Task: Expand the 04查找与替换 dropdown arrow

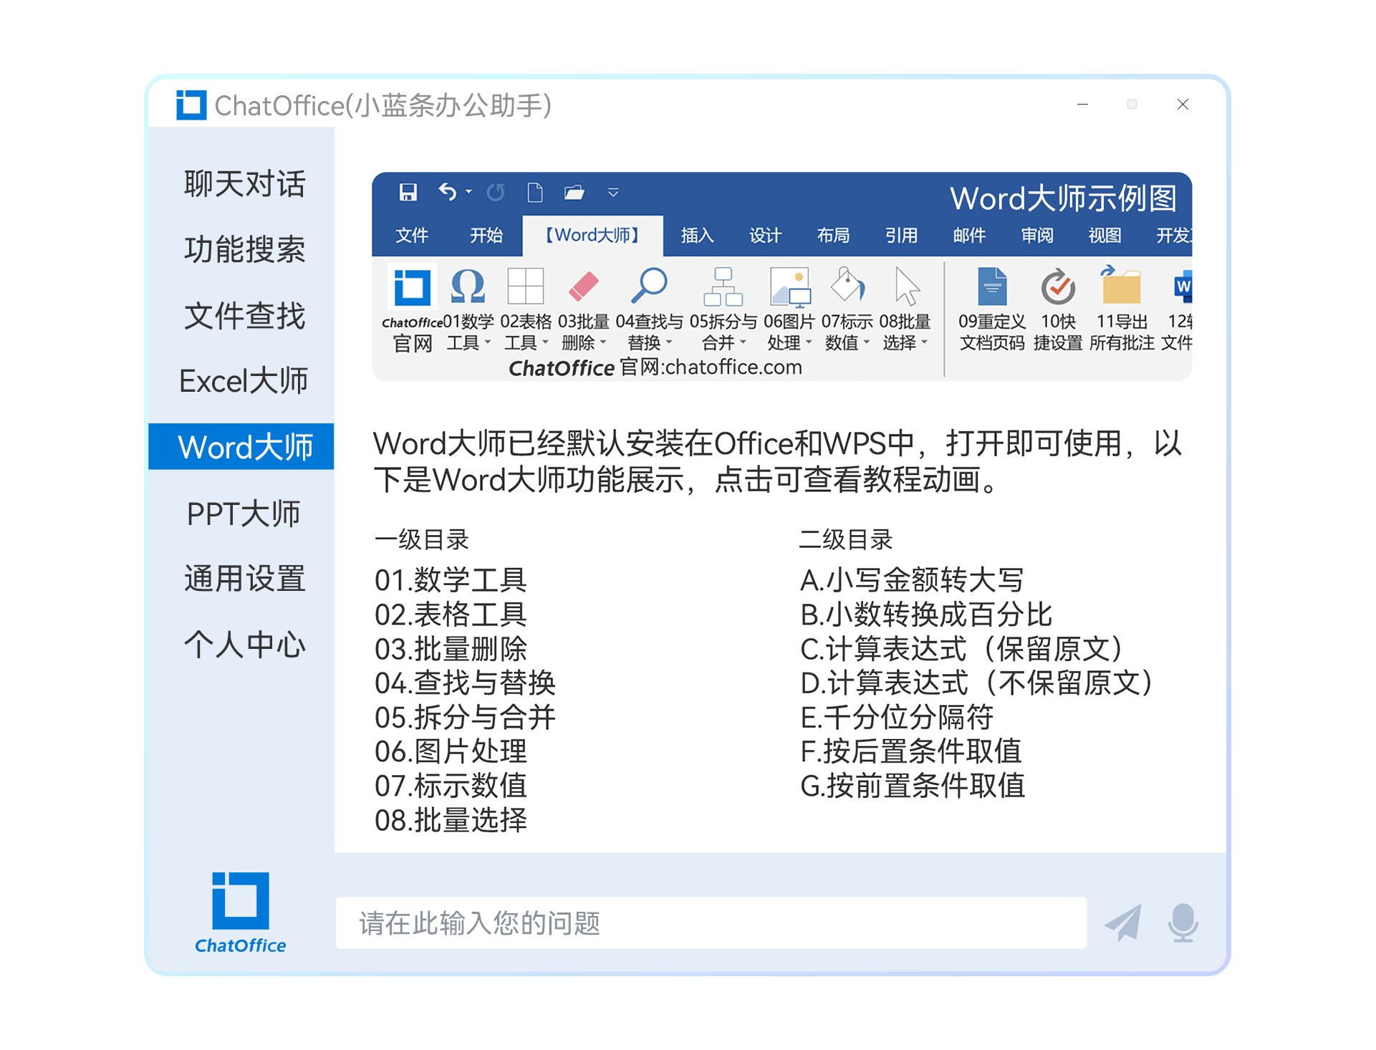Action: 669,342
